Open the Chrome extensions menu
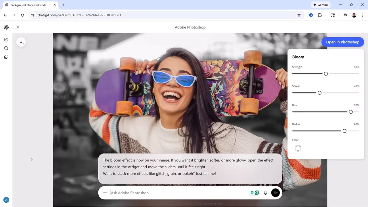Screen dimensions: 368x207 click(x=320, y=15)
